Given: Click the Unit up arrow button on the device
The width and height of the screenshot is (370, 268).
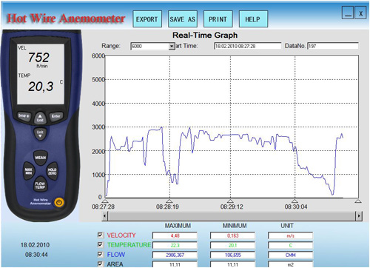Looking at the screenshot, I should click(40, 118).
